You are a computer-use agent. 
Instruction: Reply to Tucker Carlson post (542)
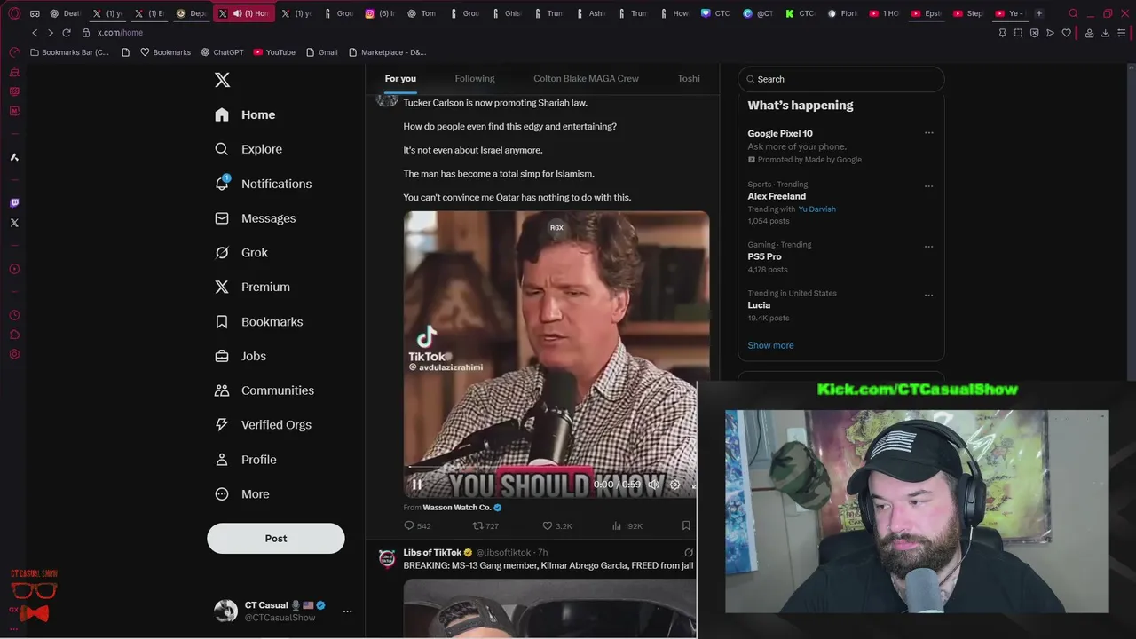(417, 526)
